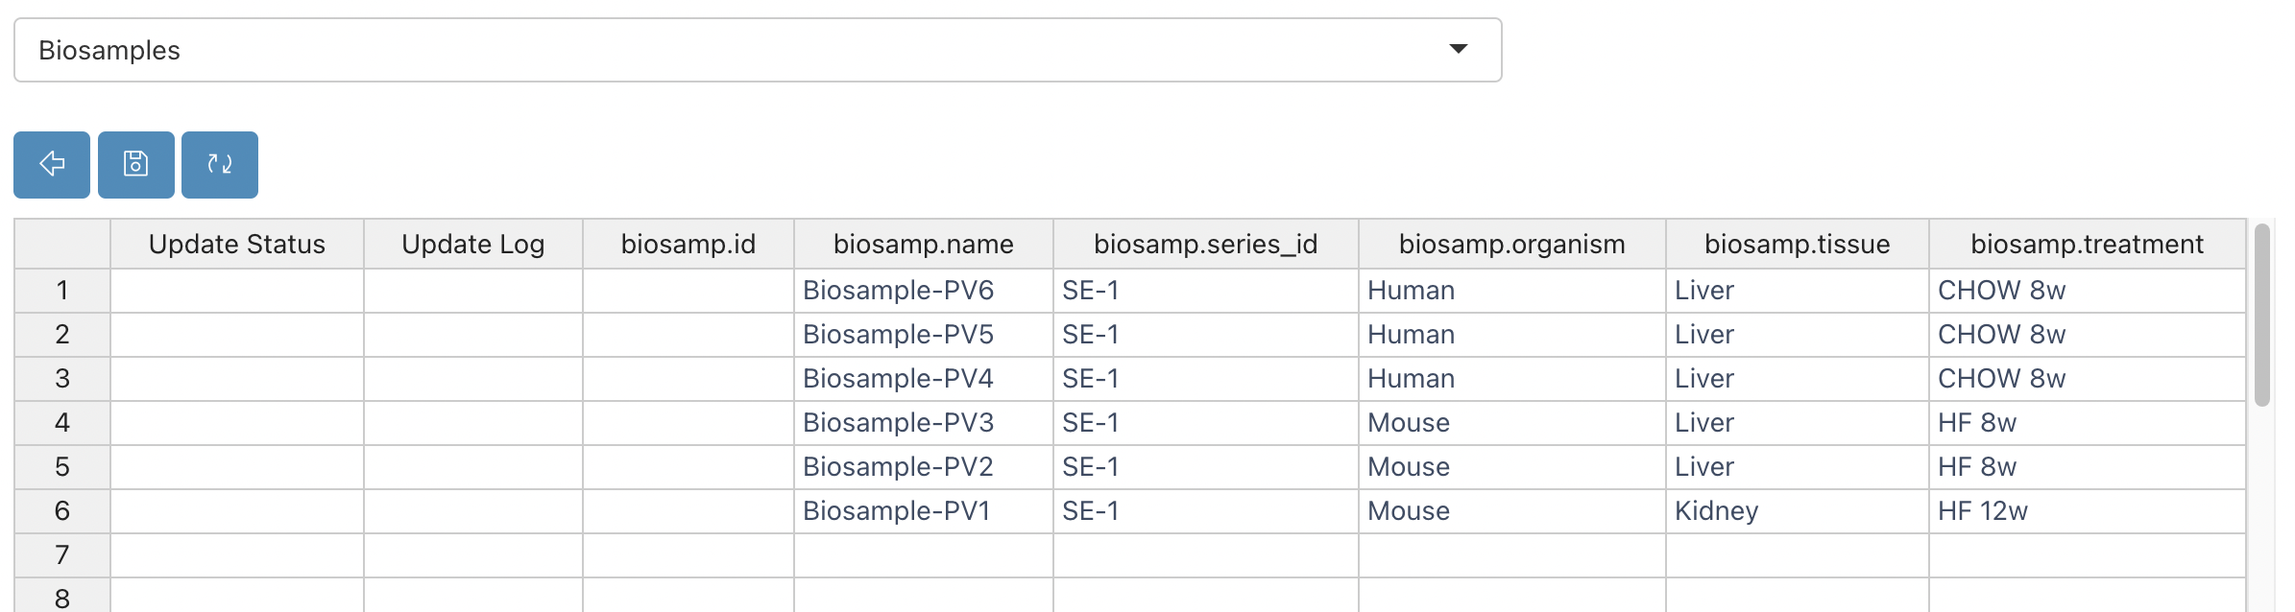
Task: Select the biosamp.name column header
Action: [924, 244]
